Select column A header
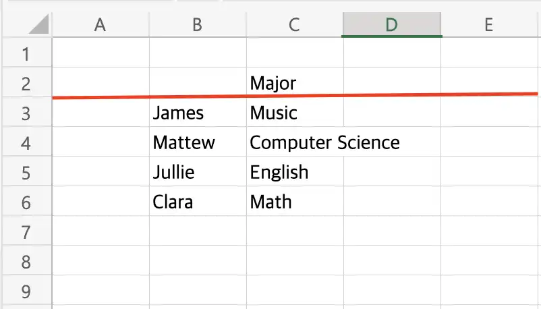 point(101,24)
